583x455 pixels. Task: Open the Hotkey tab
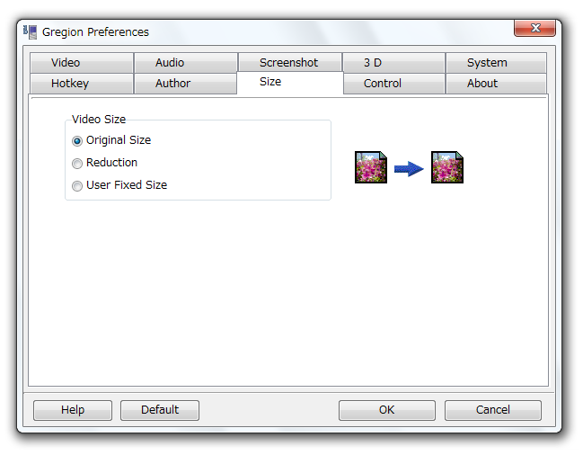(82, 84)
